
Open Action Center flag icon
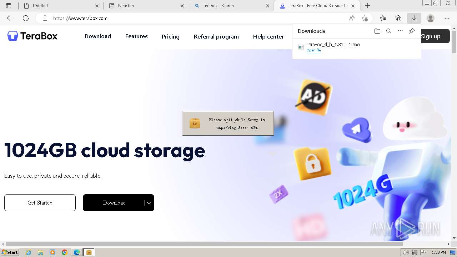(x=423, y=252)
